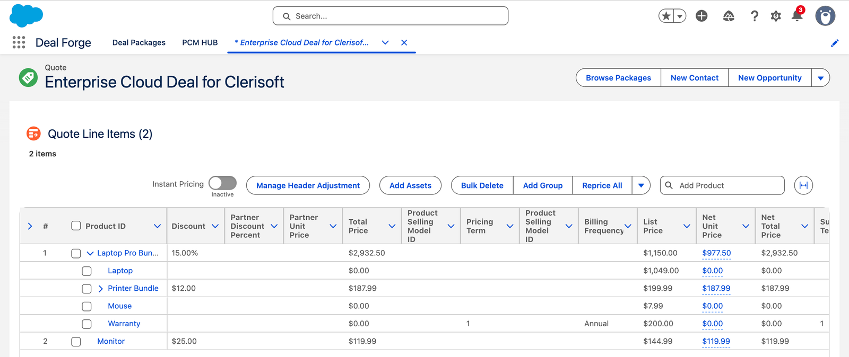Click the New Opportunity button
This screenshot has height=357, width=849.
coord(770,78)
